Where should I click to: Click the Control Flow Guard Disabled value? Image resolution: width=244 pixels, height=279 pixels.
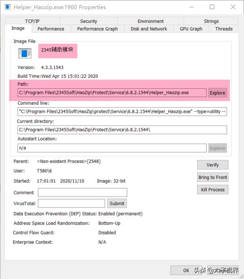(107, 233)
